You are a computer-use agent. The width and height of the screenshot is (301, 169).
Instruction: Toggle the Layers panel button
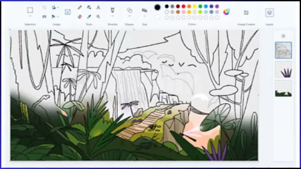tap(270, 13)
